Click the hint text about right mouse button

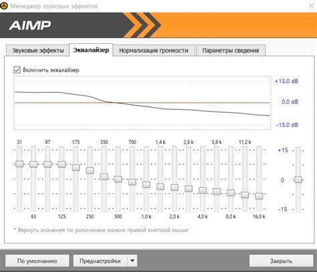point(101,230)
